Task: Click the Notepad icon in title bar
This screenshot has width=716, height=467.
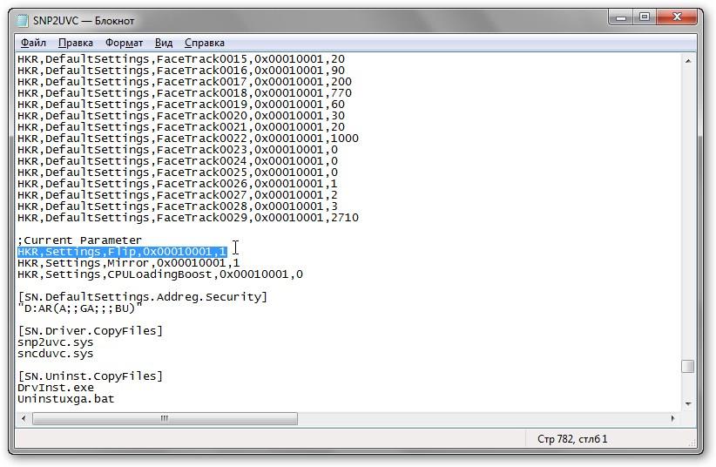Action: click(x=23, y=20)
